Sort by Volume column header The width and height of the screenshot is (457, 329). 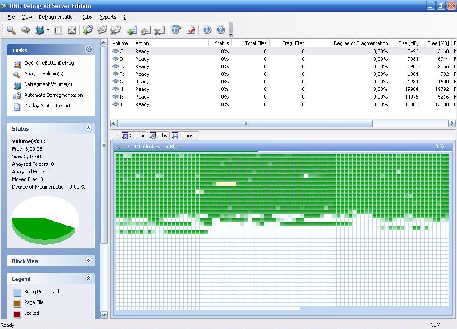(x=121, y=43)
